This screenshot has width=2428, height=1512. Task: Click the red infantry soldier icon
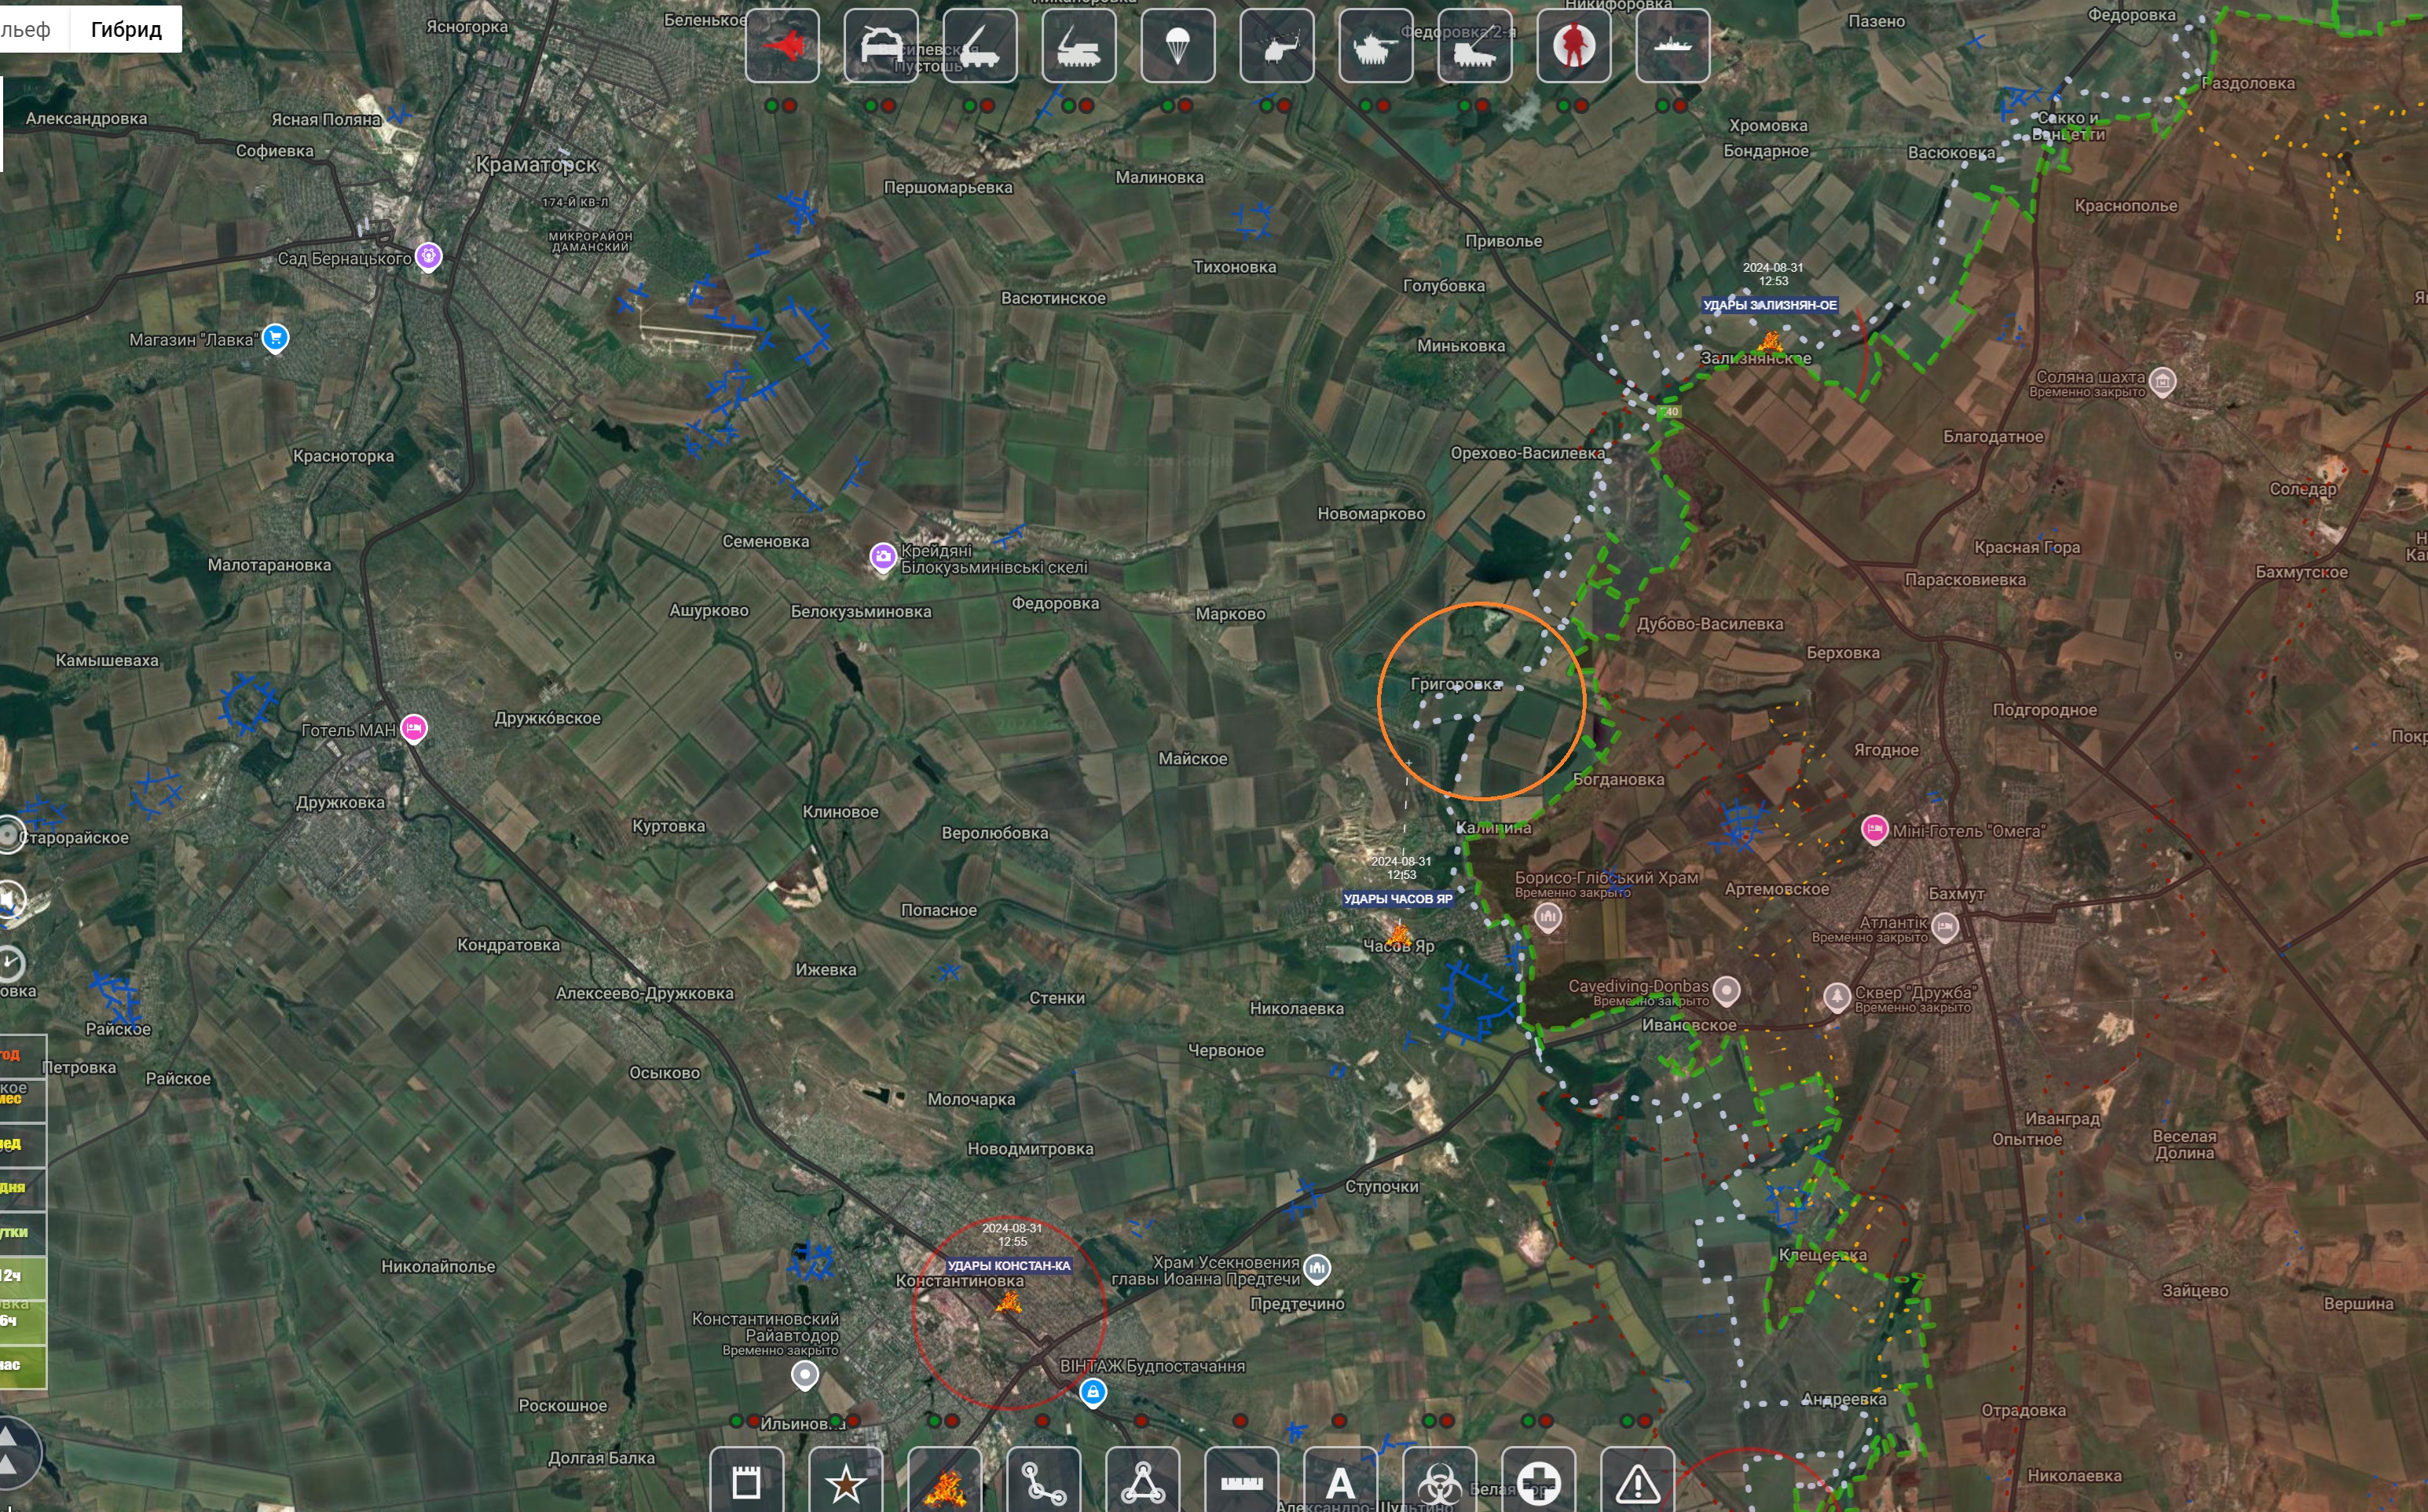tap(1573, 46)
